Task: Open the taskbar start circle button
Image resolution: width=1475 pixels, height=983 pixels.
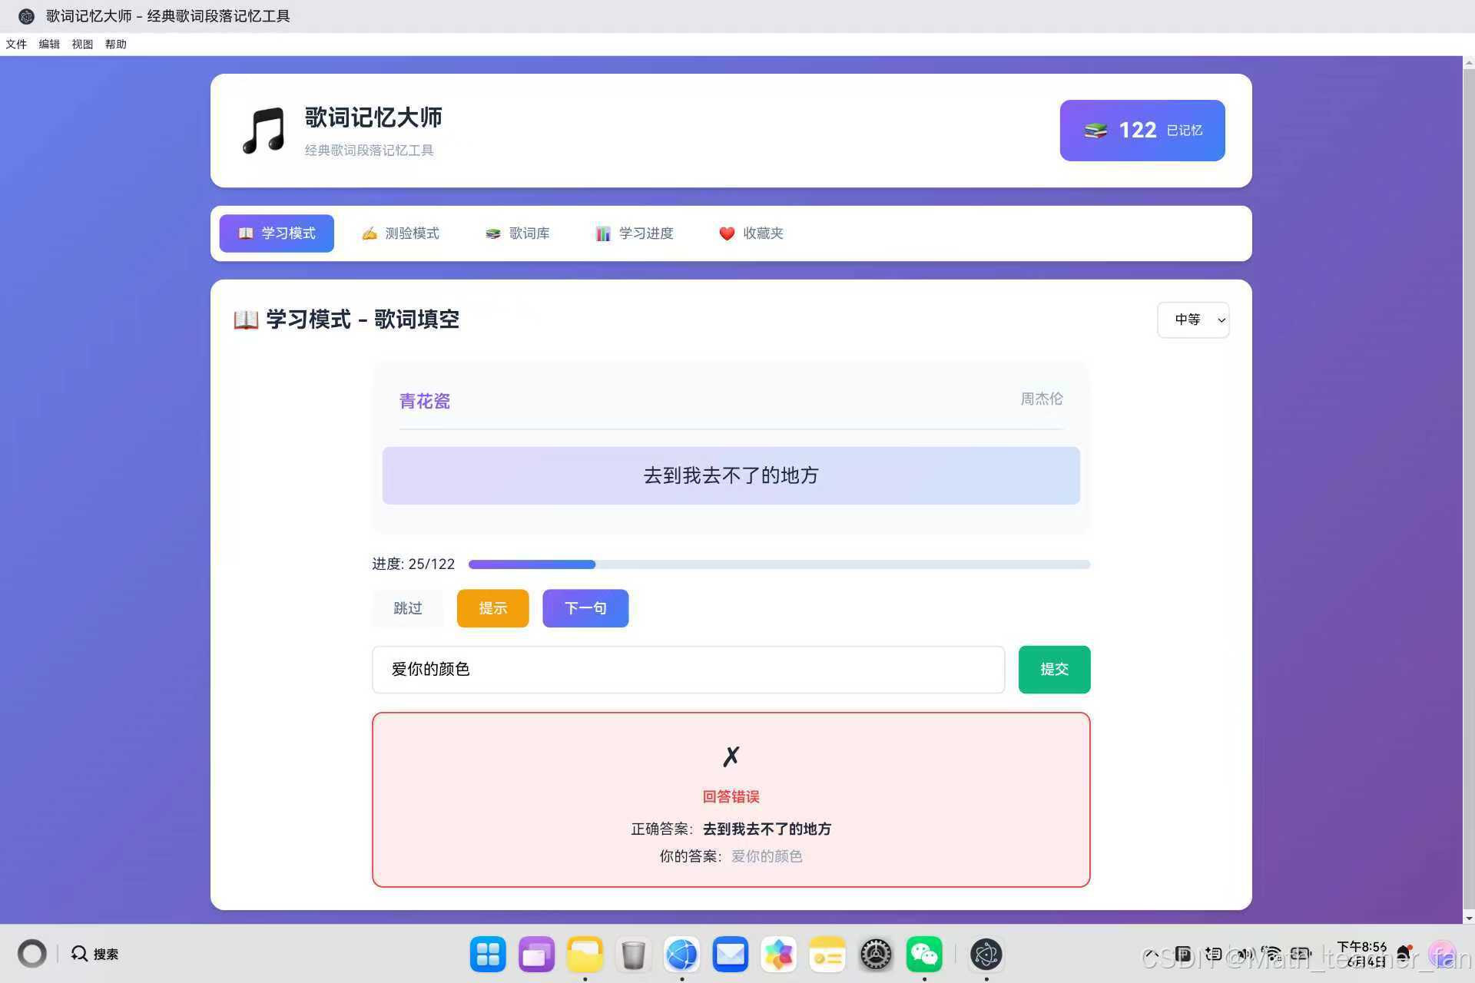Action: point(32,954)
